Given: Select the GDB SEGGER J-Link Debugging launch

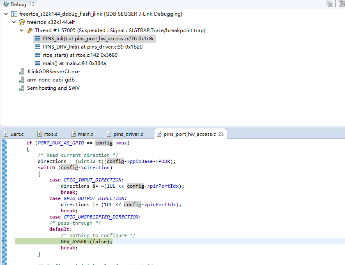Looking at the screenshot, I should (101, 14).
